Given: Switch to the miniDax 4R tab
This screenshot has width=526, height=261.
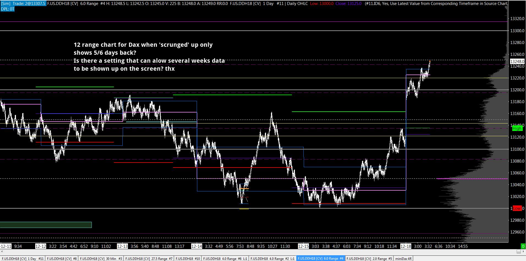Looking at the screenshot, I should 404,259.
